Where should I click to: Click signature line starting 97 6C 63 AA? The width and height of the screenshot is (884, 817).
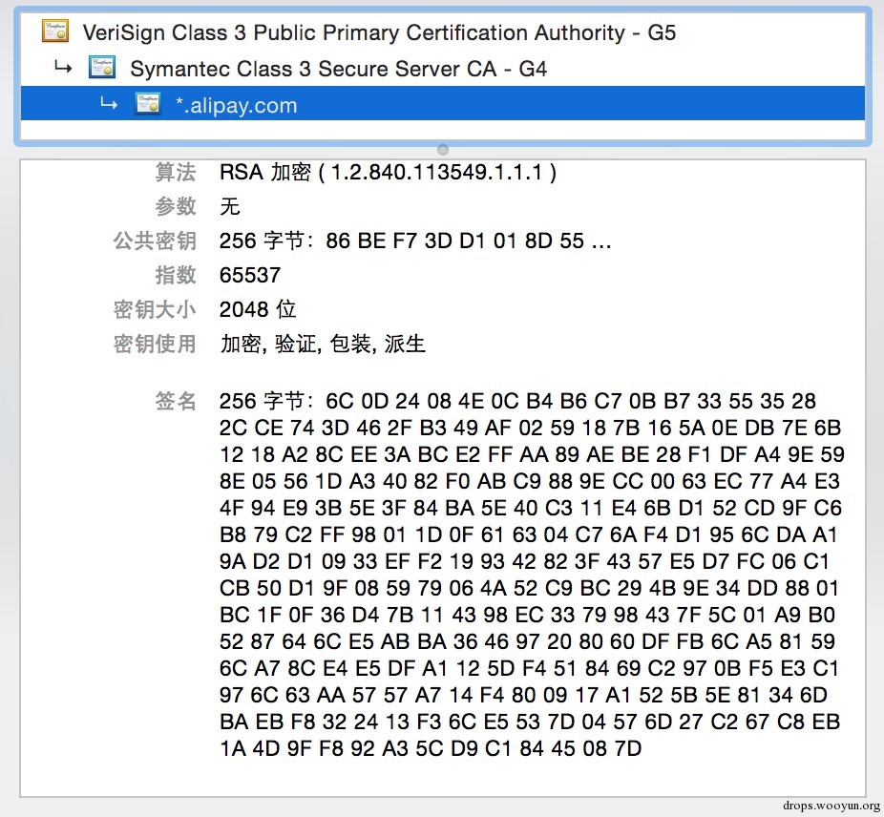click(523, 695)
